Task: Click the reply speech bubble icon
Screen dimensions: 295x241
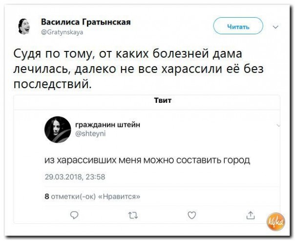Action: (x=74, y=214)
